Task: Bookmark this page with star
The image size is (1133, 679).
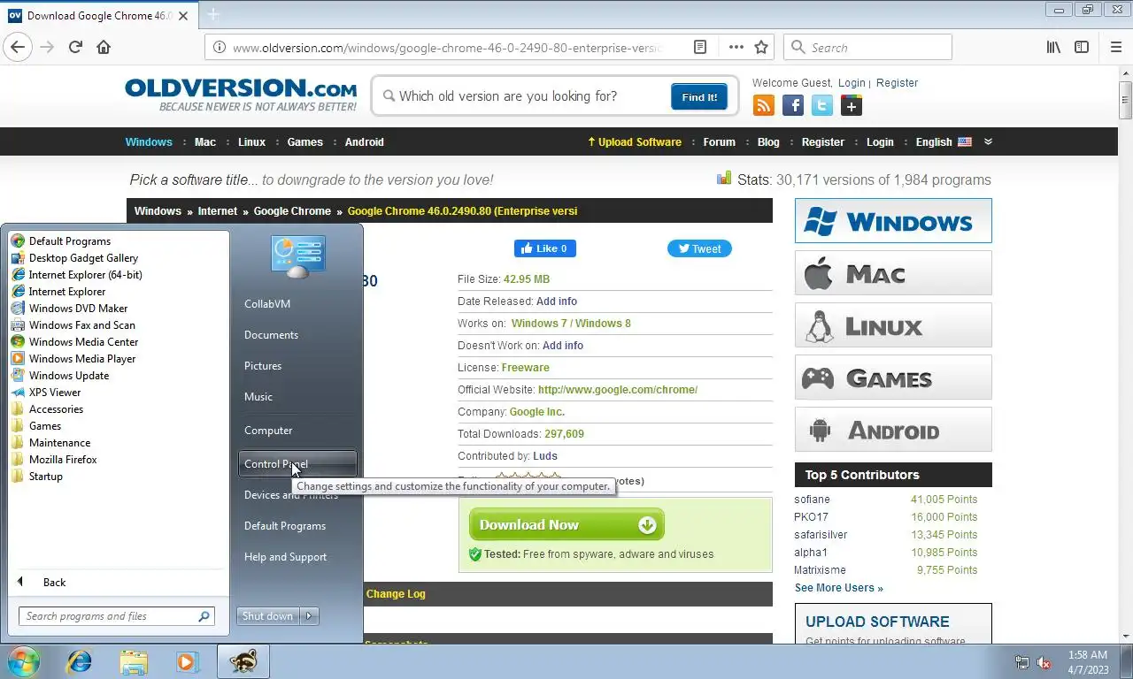Action: (761, 48)
